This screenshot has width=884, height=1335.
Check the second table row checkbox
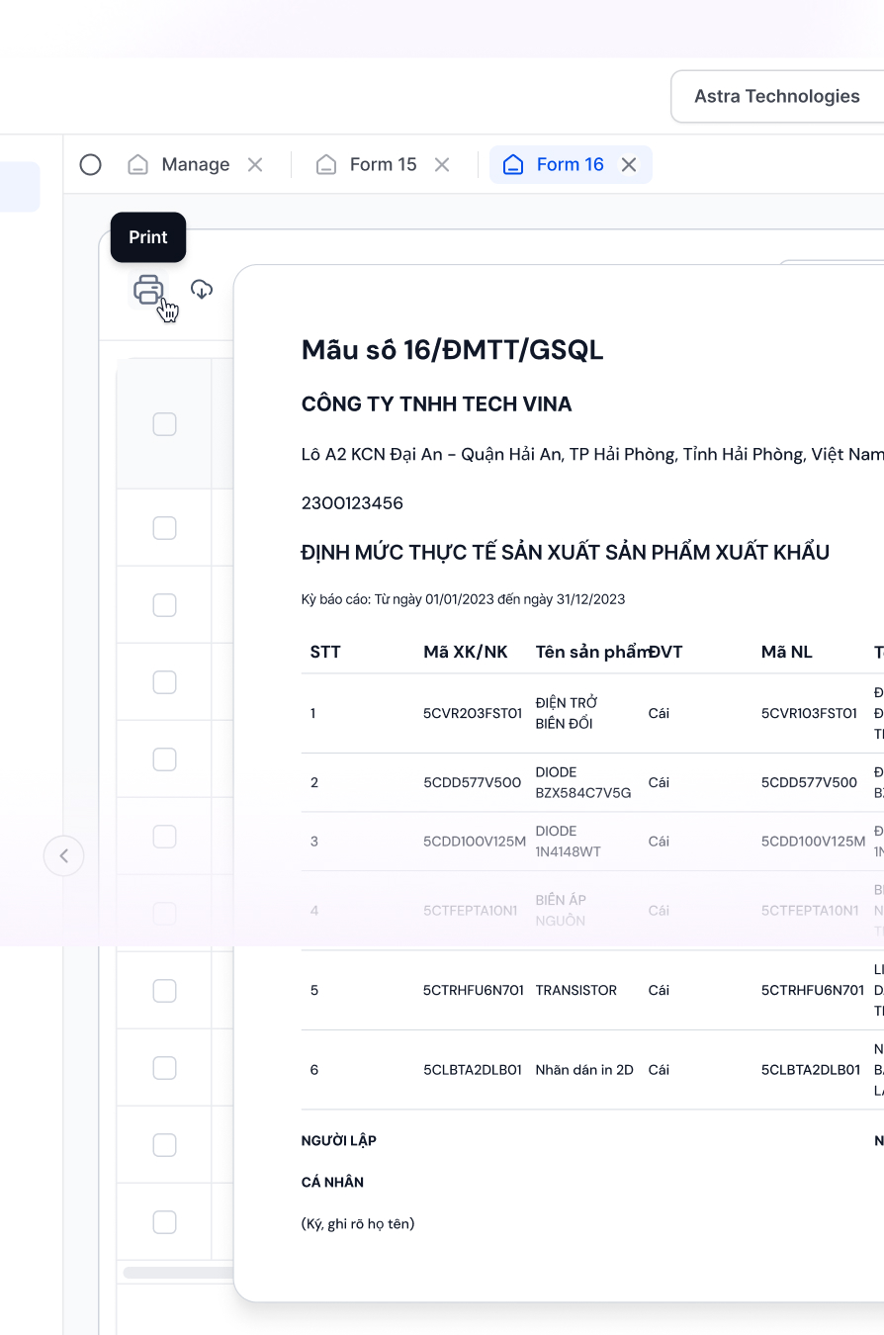[x=164, y=605]
